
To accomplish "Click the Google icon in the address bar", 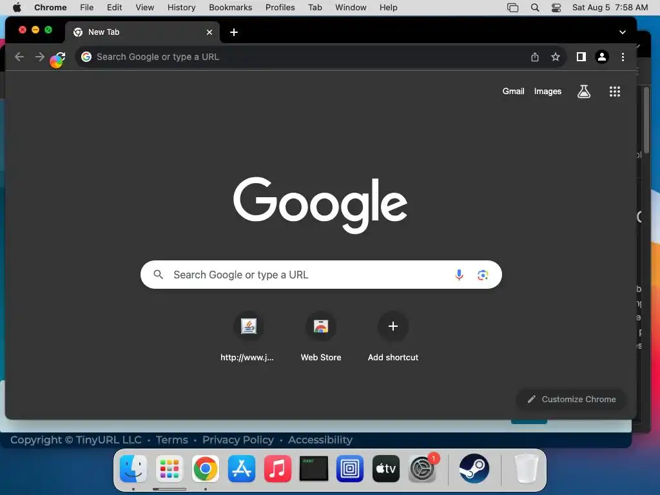I will (x=86, y=57).
